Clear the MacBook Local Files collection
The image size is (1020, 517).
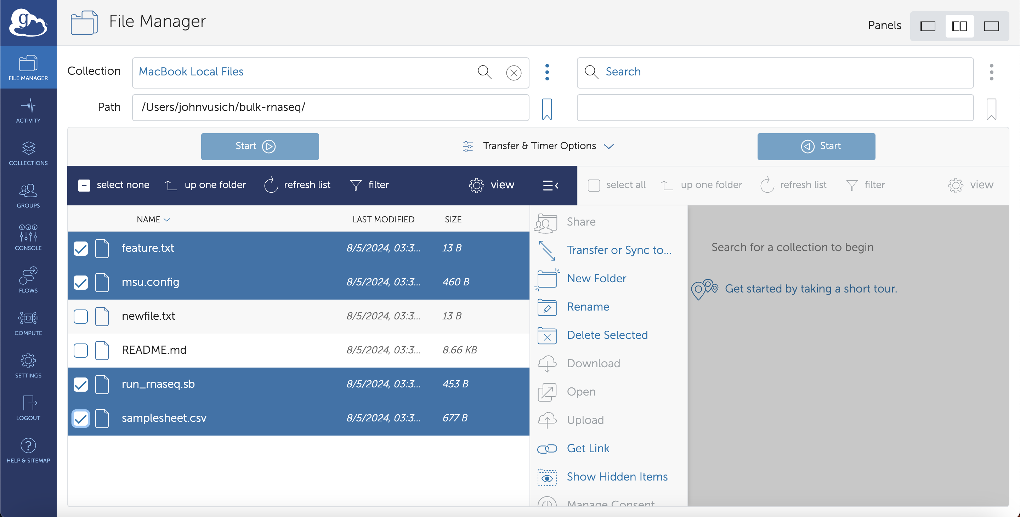514,73
